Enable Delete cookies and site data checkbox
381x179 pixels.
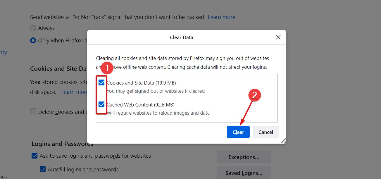(x=33, y=111)
